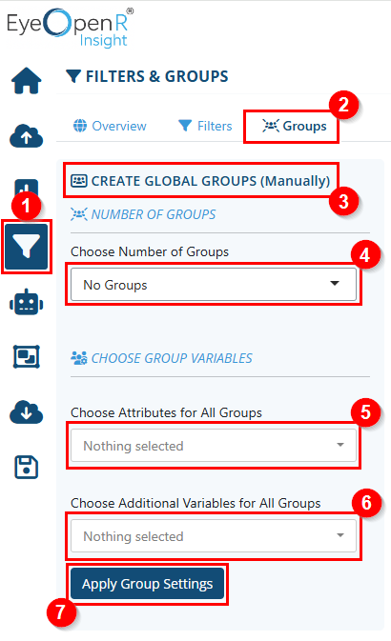
Task: Click the CREATE GLOBAL GROUPS (Manually) header
Action: pyautogui.click(x=200, y=181)
